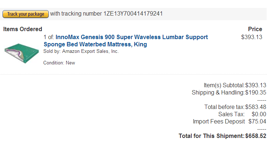
Task: Click the item price below Price heading
Action: click(x=252, y=37)
